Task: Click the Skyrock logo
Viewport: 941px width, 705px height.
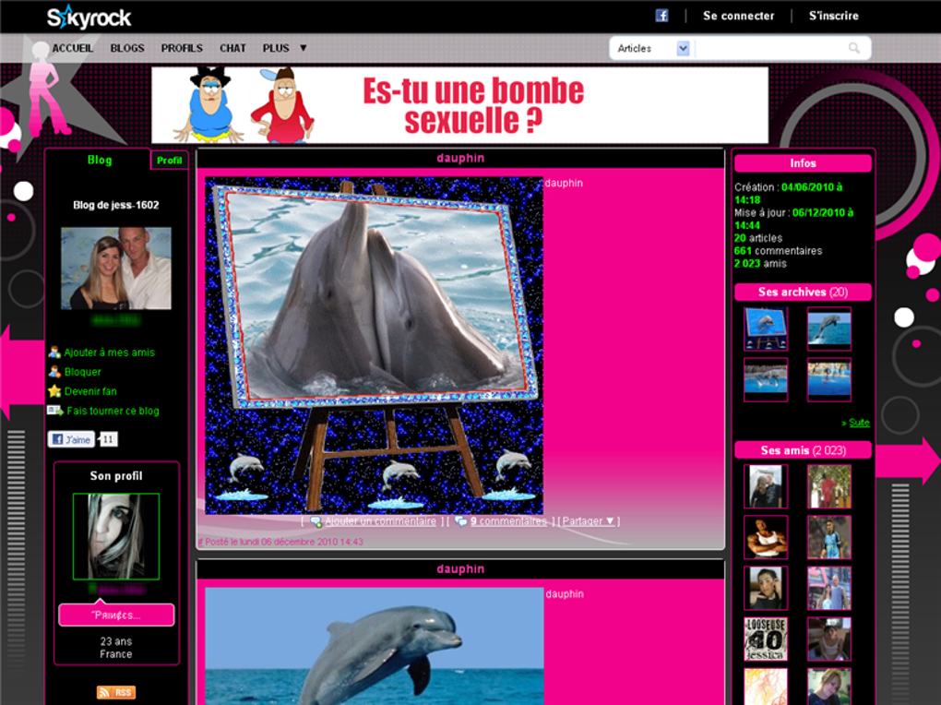Action: [89, 18]
